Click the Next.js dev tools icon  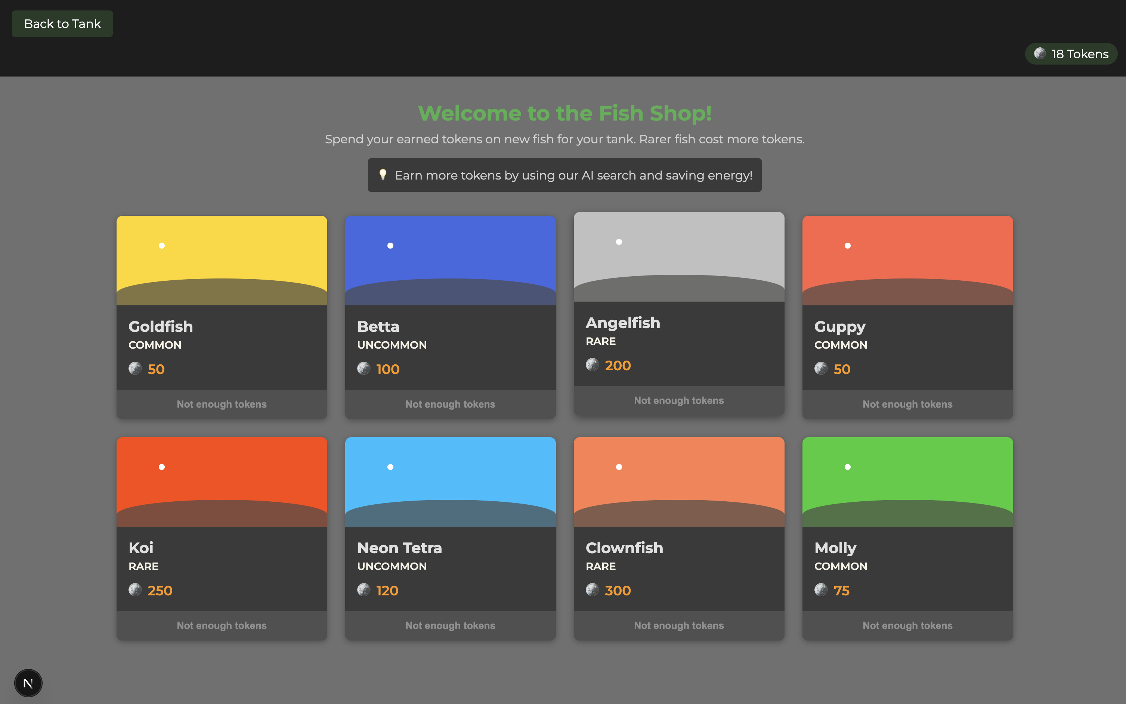click(28, 683)
